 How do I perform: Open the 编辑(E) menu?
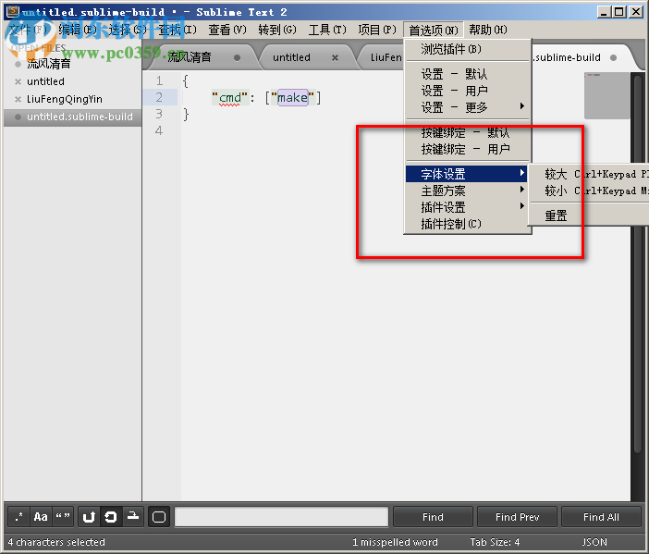click(x=78, y=30)
